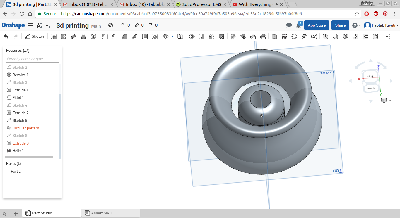
Task: Select Part 1 in the Parts list
Action: (x=16, y=171)
